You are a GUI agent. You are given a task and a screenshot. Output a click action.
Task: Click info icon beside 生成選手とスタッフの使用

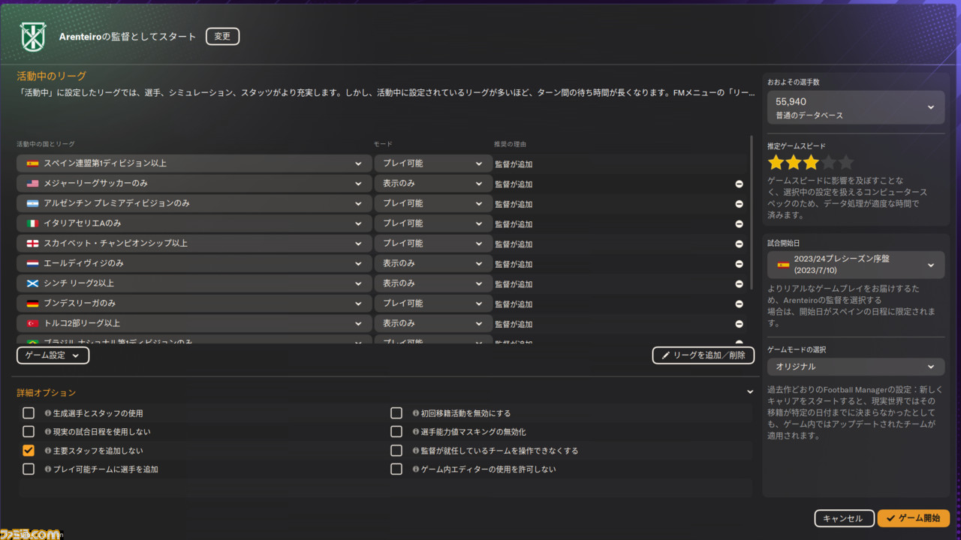[48, 413]
